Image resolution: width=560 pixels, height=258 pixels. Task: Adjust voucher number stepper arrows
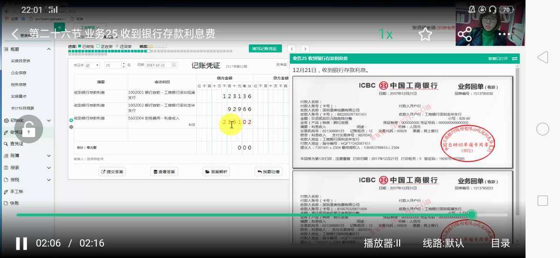coord(123,65)
